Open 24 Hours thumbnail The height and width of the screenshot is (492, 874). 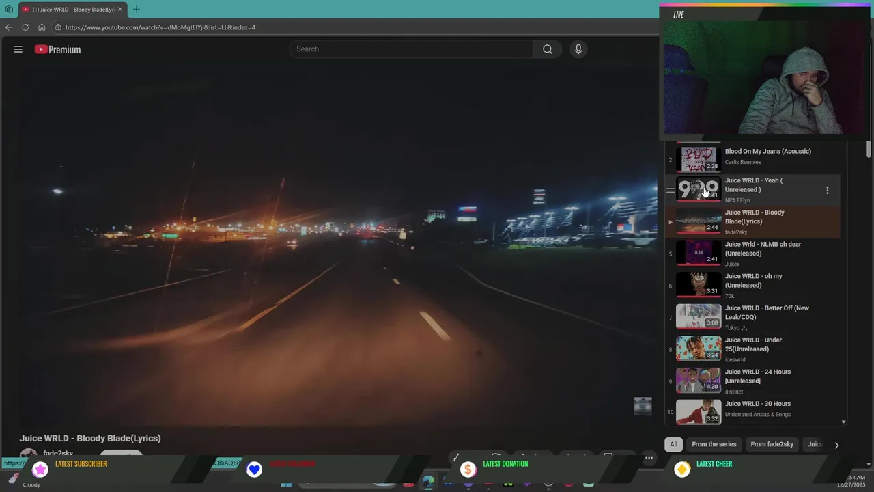point(699,381)
